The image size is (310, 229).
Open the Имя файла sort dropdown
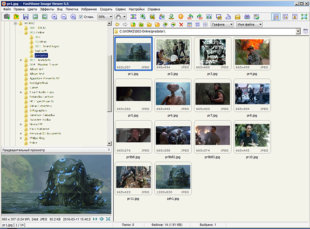249,24
